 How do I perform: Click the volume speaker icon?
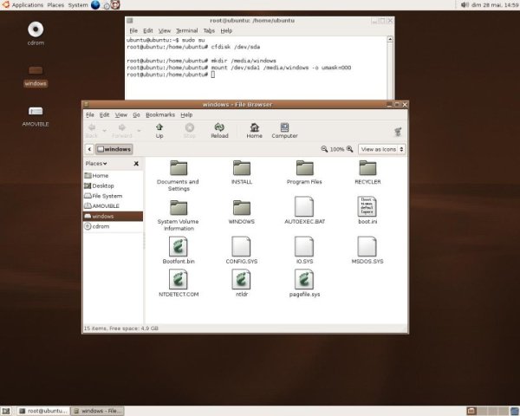click(x=465, y=4)
